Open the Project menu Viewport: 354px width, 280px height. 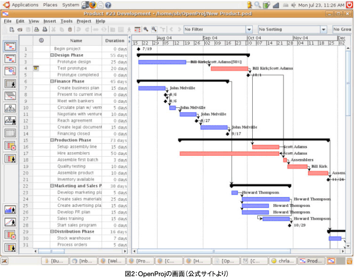[84, 21]
